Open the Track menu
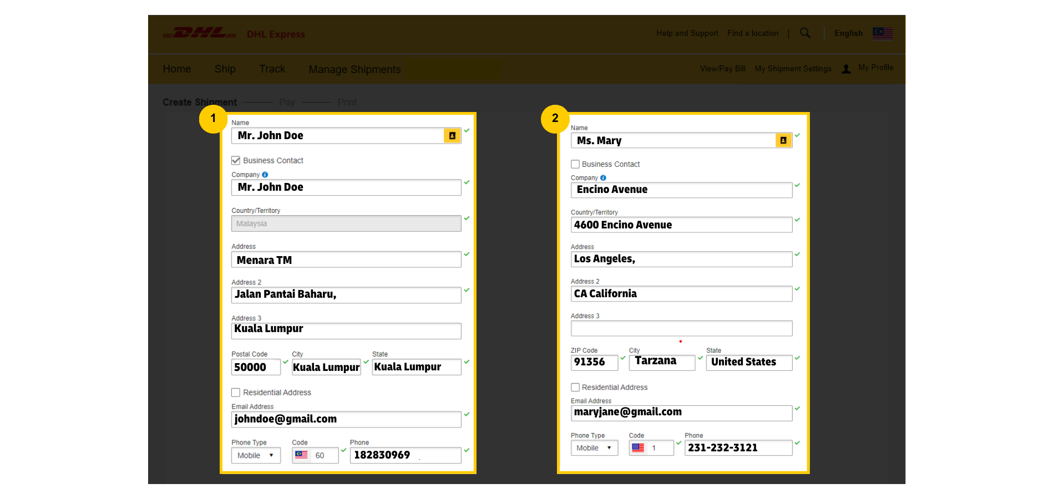This screenshot has width=1054, height=499. (x=272, y=69)
